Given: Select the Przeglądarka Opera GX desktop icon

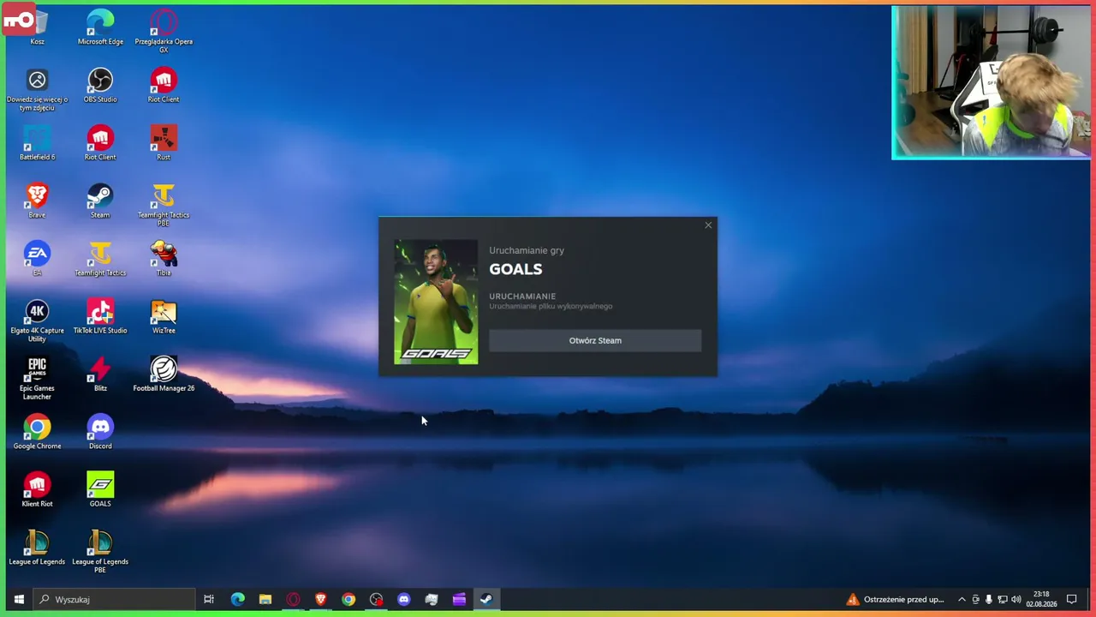Looking at the screenshot, I should (164, 32).
